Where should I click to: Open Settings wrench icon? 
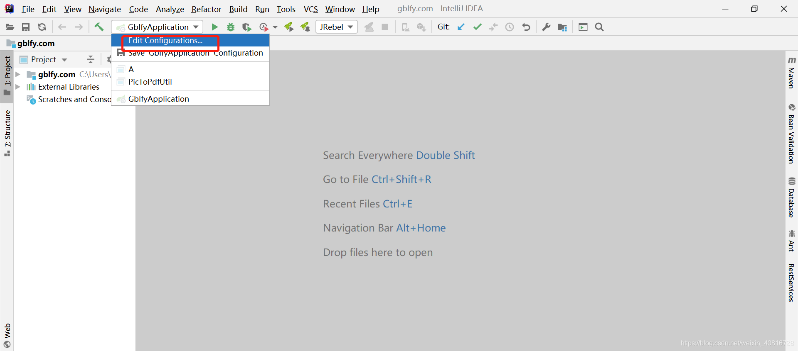[x=546, y=27]
